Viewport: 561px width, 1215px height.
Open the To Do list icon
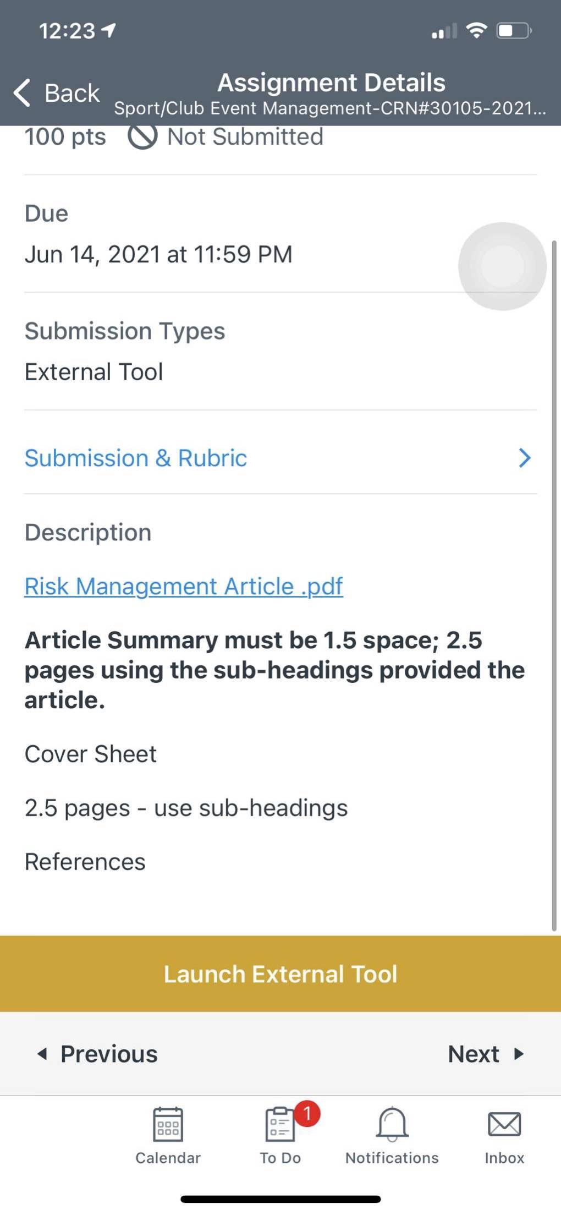coord(280,1124)
